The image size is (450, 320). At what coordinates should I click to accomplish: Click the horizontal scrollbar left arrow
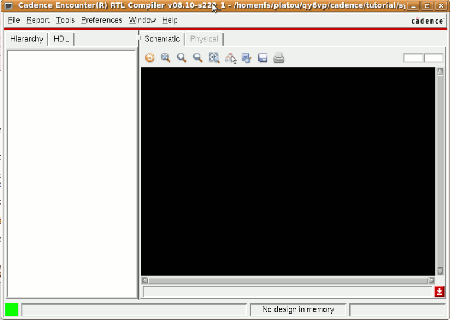point(145,280)
